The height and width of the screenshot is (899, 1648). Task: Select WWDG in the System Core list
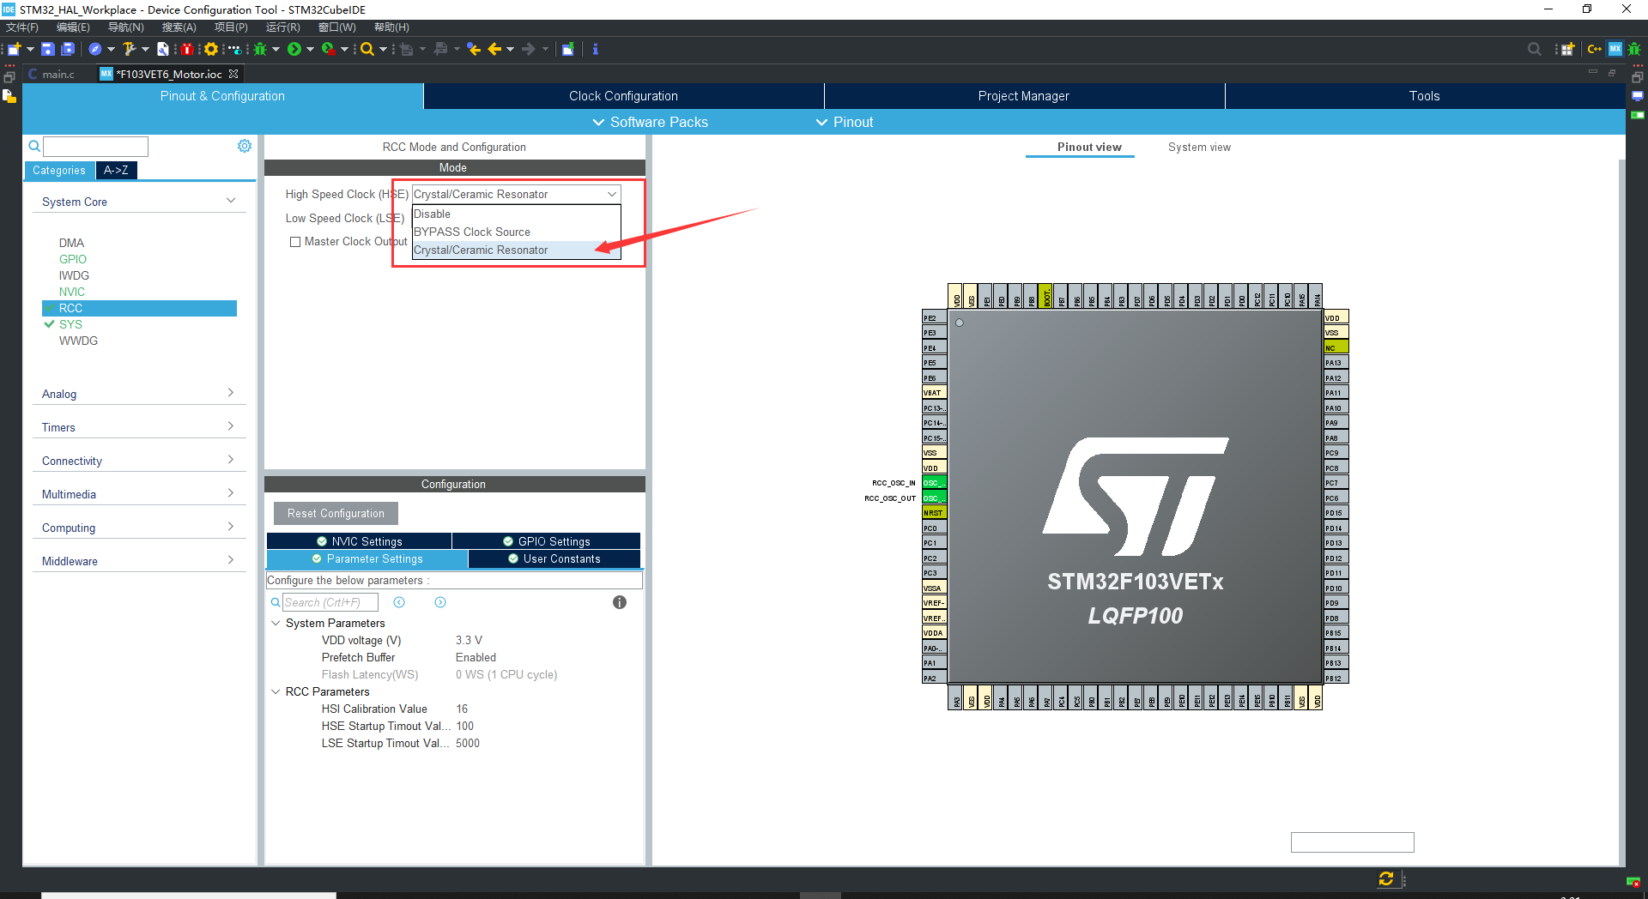coord(78,341)
